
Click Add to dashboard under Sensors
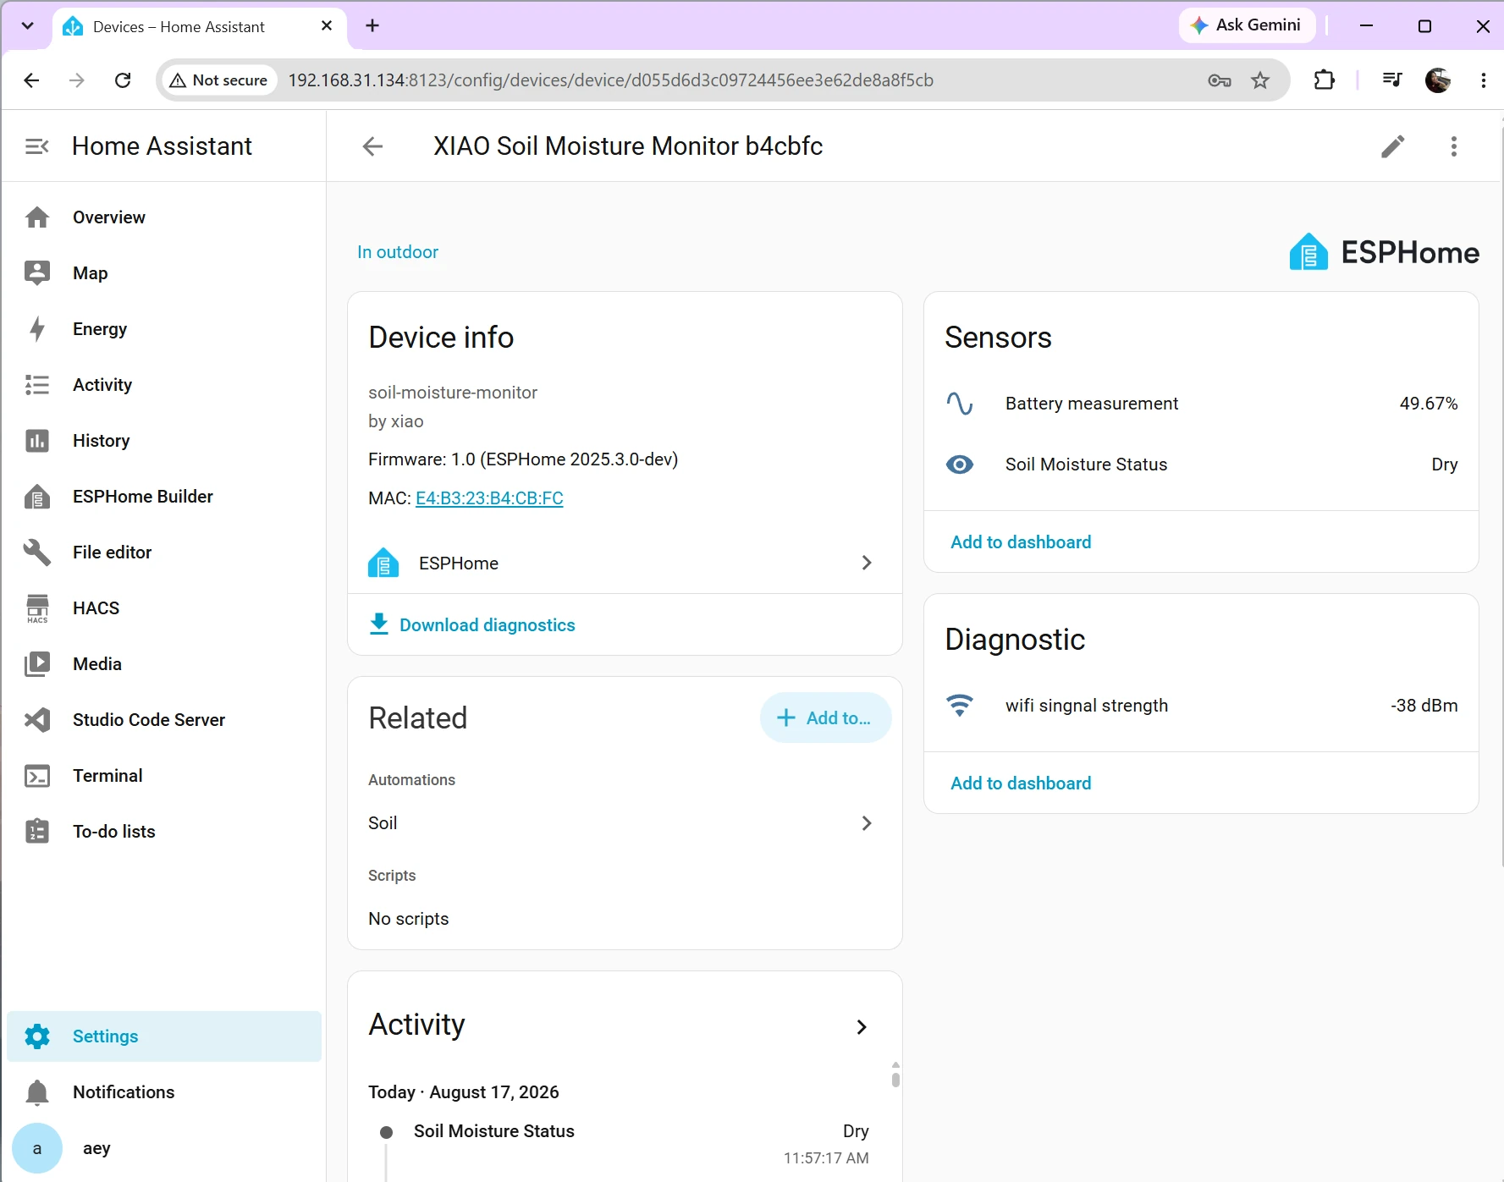[x=1021, y=542]
